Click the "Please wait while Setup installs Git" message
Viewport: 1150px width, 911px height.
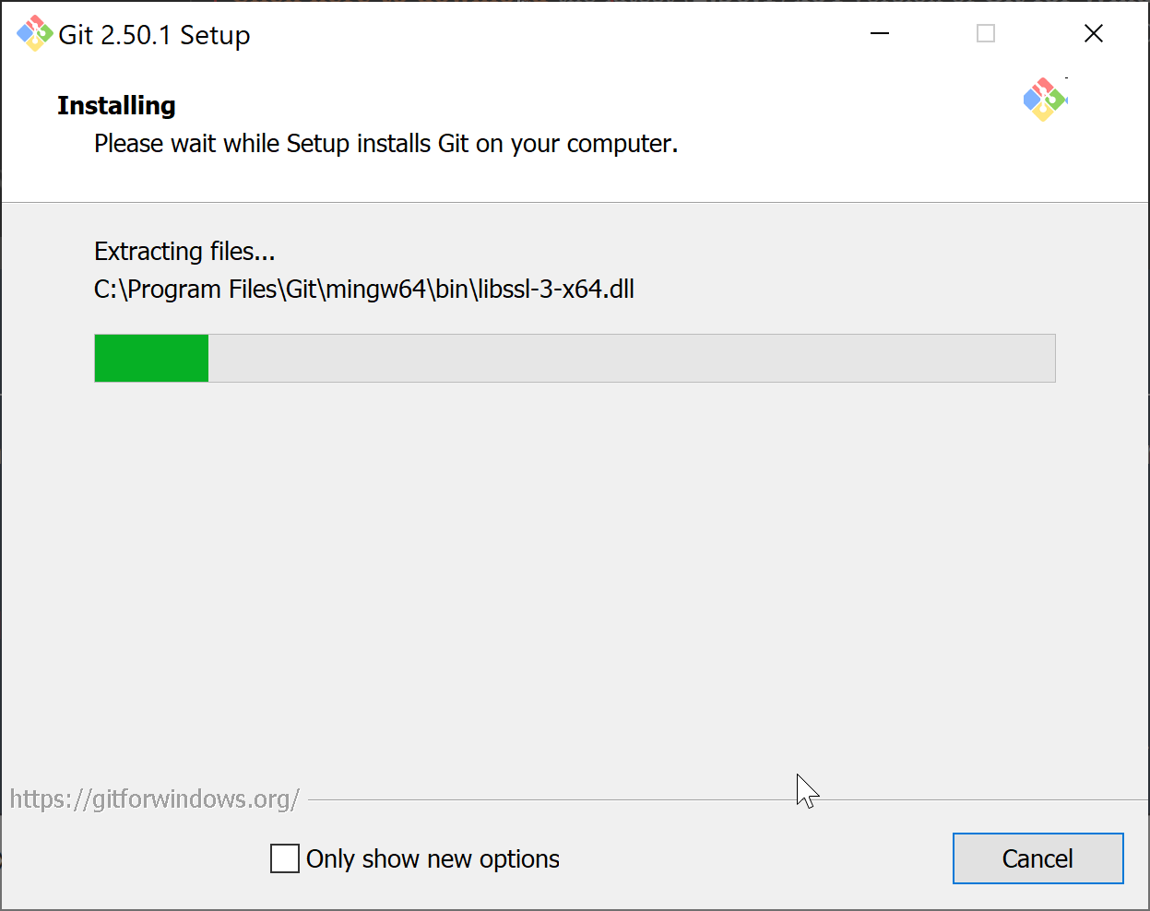(x=385, y=144)
